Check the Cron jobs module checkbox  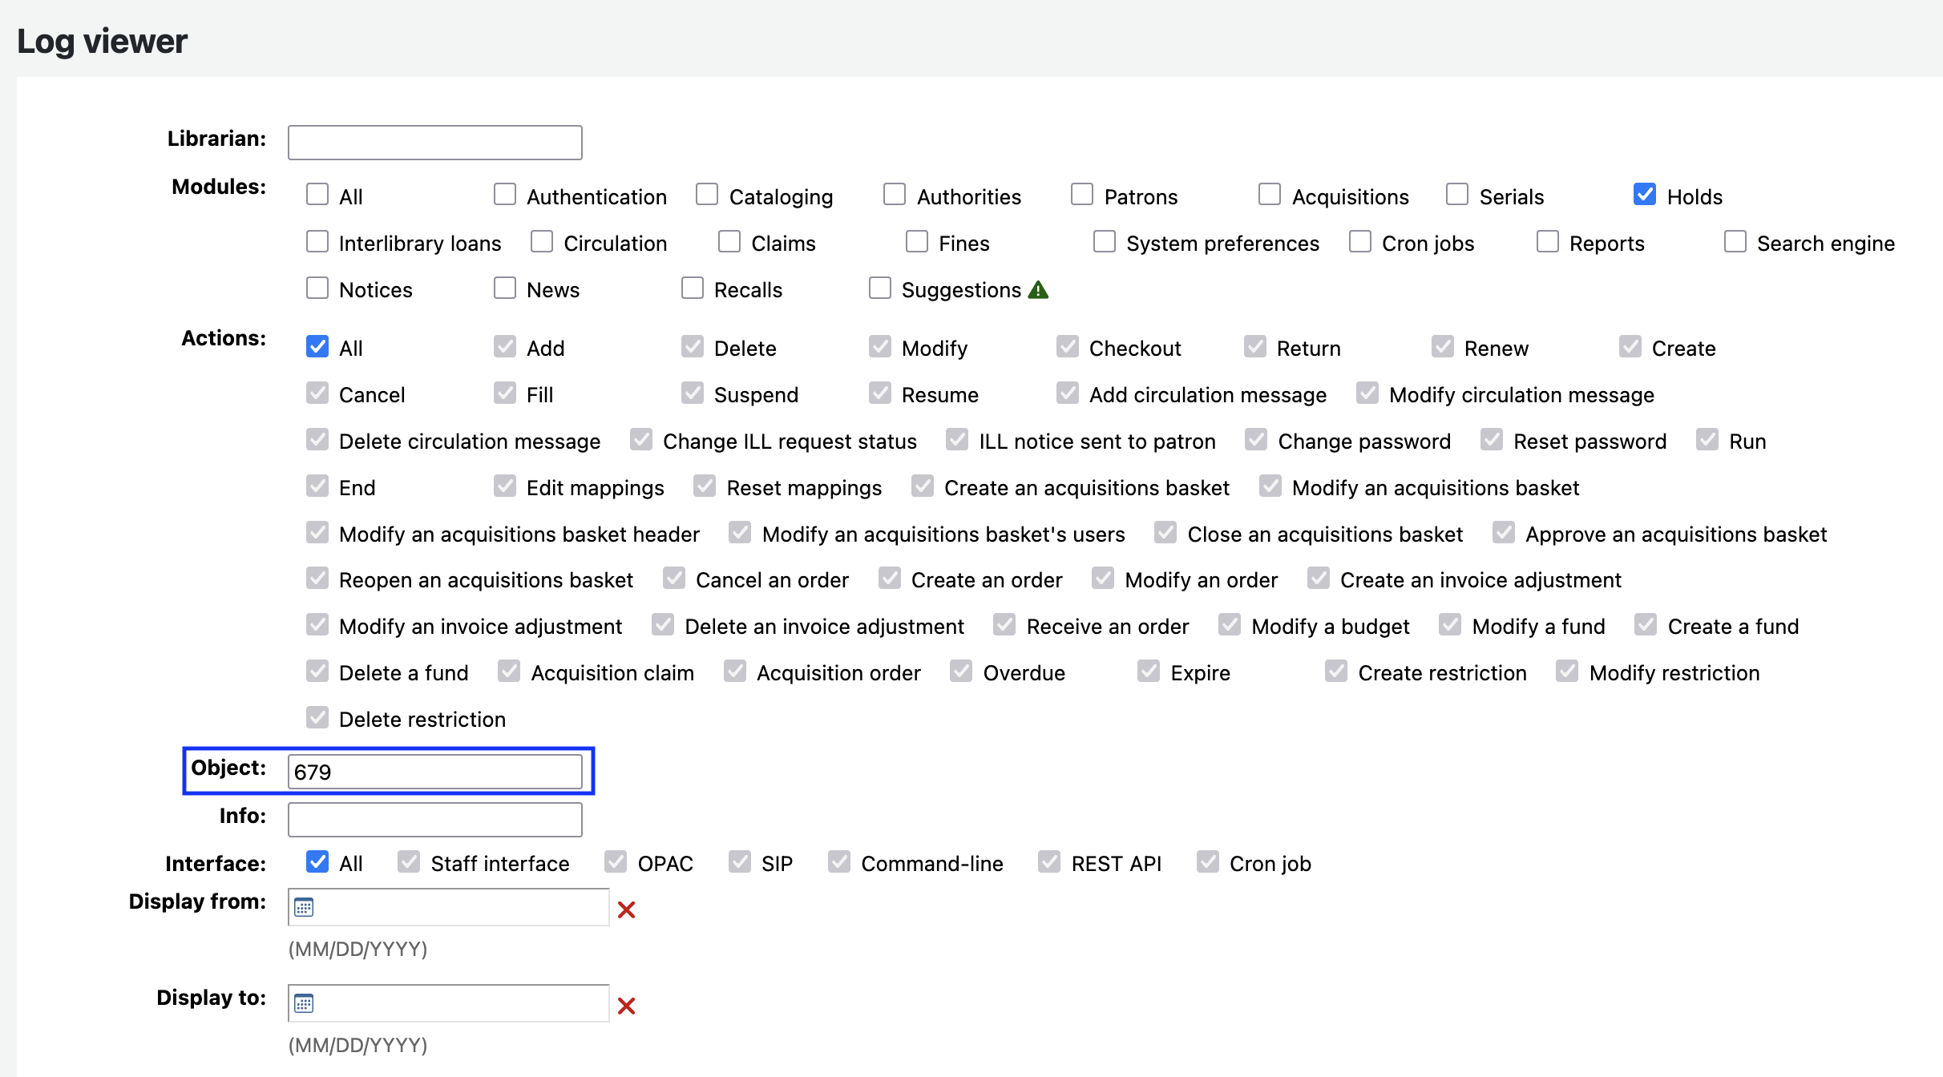click(1360, 241)
